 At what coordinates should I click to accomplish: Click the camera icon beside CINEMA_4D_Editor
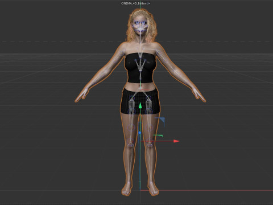[x=148, y=3]
